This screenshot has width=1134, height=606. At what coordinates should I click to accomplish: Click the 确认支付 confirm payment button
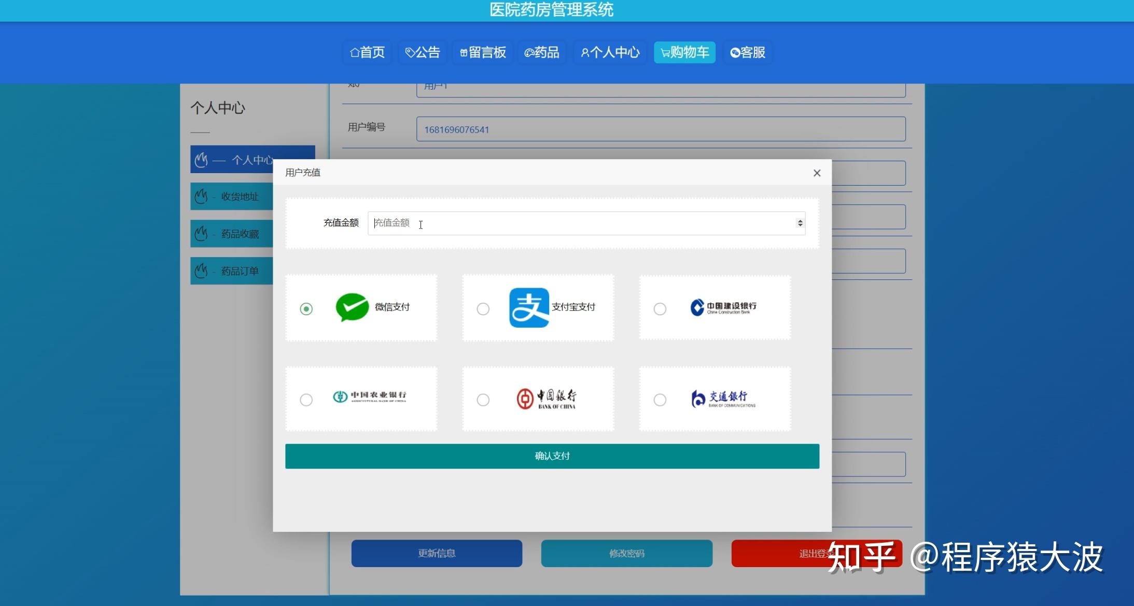pos(551,456)
